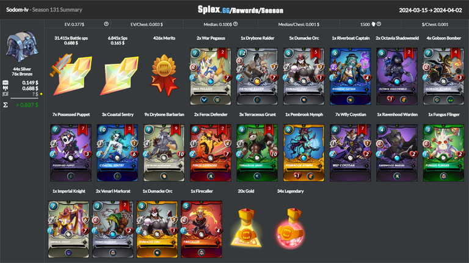Click the Merits medal ribbon icon
The image size is (469, 263).
coord(164,75)
